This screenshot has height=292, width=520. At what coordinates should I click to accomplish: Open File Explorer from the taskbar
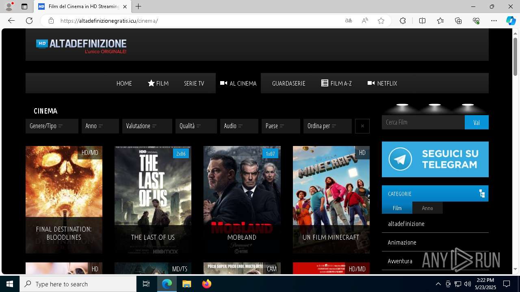coord(186,284)
